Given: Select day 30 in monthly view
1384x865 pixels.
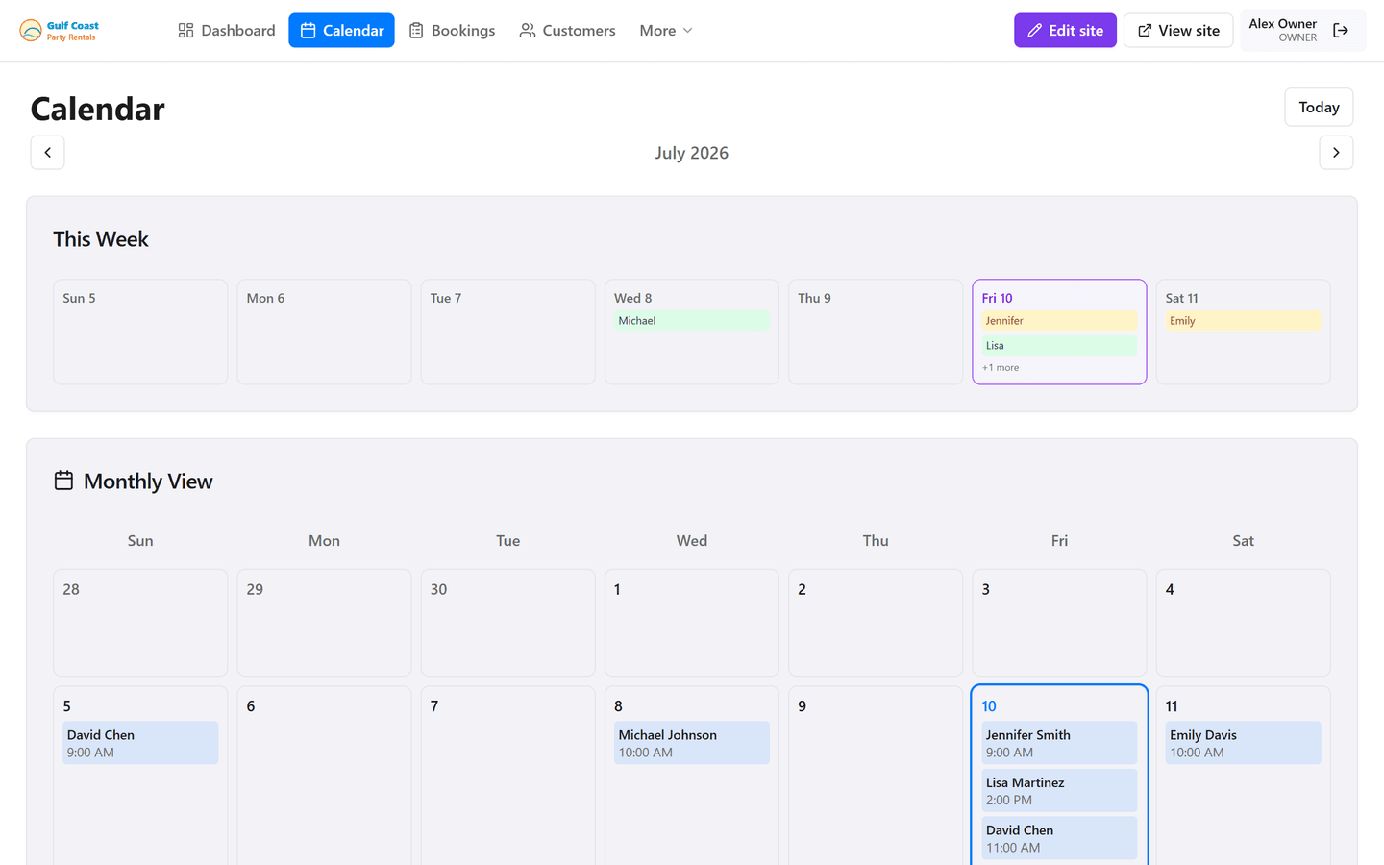Looking at the screenshot, I should (x=507, y=623).
